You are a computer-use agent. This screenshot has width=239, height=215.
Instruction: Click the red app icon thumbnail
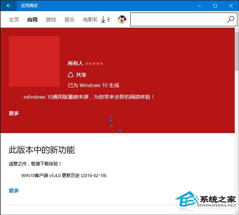pyautogui.click(x=34, y=61)
